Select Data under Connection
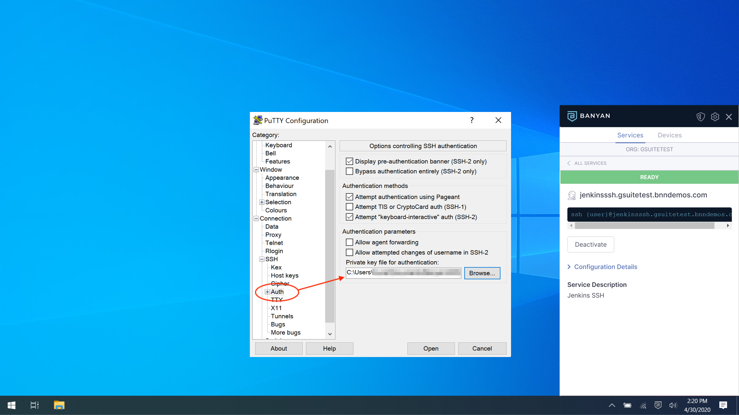 pos(271,226)
